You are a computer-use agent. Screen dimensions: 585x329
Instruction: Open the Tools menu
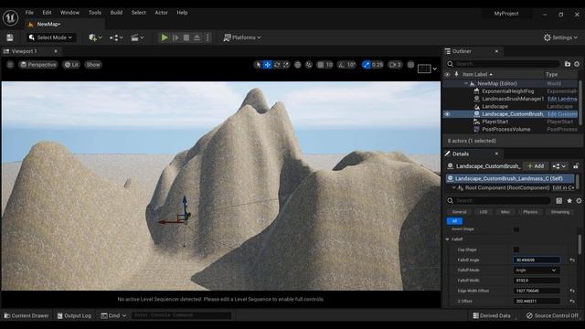click(x=95, y=12)
